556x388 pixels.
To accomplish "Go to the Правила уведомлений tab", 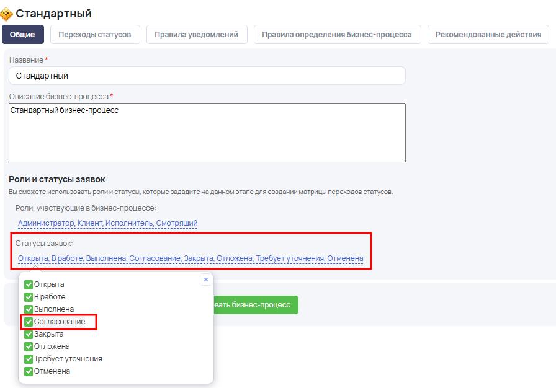I will (x=196, y=35).
